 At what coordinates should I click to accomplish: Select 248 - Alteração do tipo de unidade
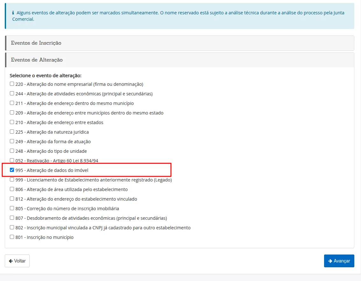pos(12,151)
